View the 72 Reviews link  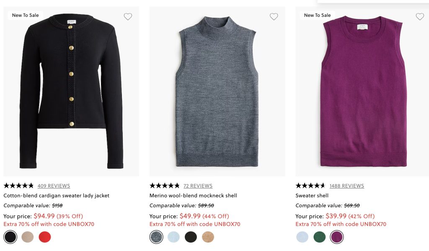click(198, 186)
